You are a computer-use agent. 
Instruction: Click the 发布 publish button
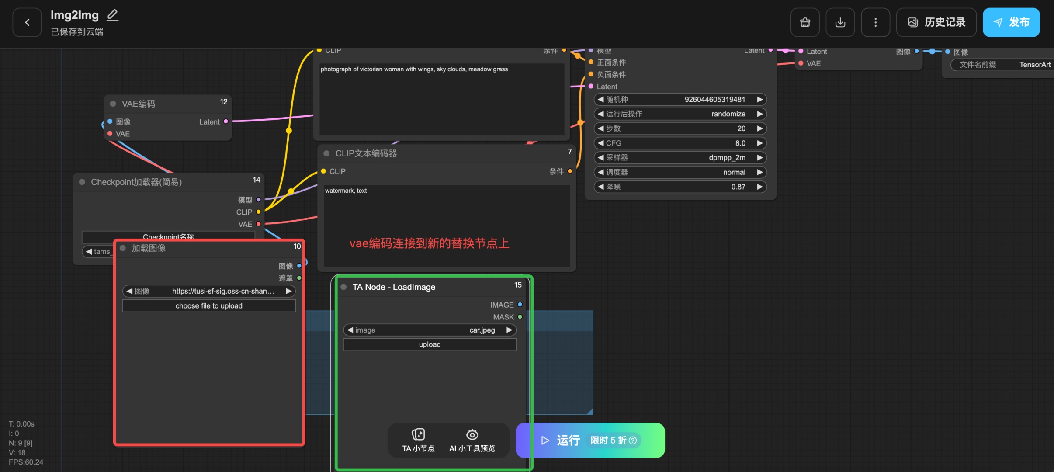coord(1011,22)
